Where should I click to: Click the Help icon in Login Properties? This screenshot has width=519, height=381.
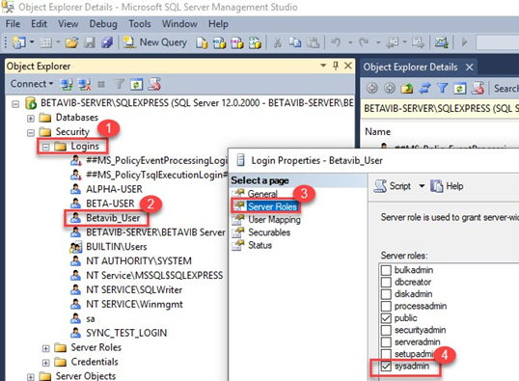[x=447, y=186]
